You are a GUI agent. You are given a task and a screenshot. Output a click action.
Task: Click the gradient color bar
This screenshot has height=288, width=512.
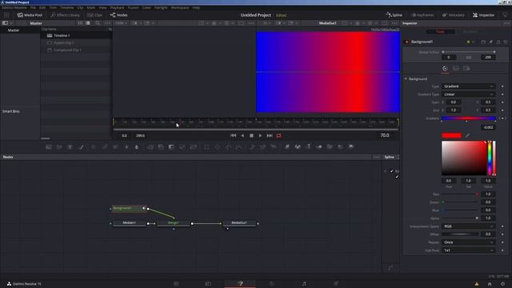pyautogui.click(x=468, y=118)
